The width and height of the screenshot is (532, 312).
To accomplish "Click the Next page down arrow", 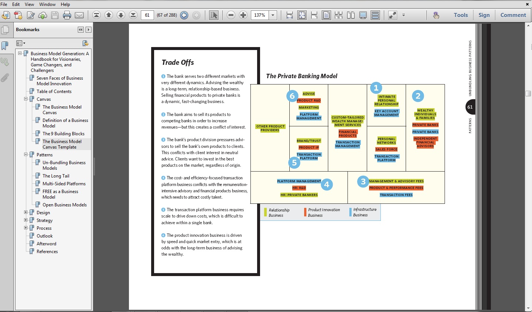I will pyautogui.click(x=121, y=15).
